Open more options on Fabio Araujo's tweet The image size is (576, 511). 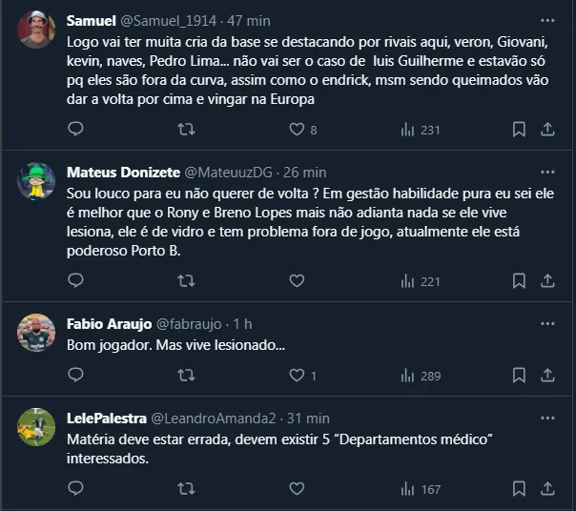pos(547,323)
